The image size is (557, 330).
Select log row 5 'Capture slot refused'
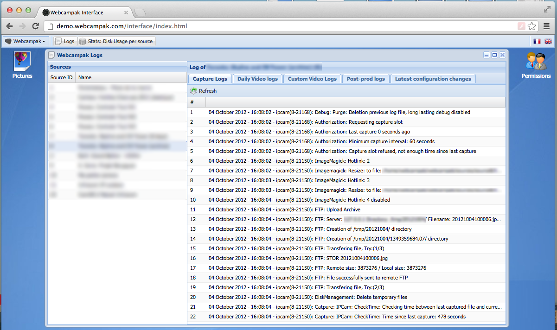click(346, 151)
